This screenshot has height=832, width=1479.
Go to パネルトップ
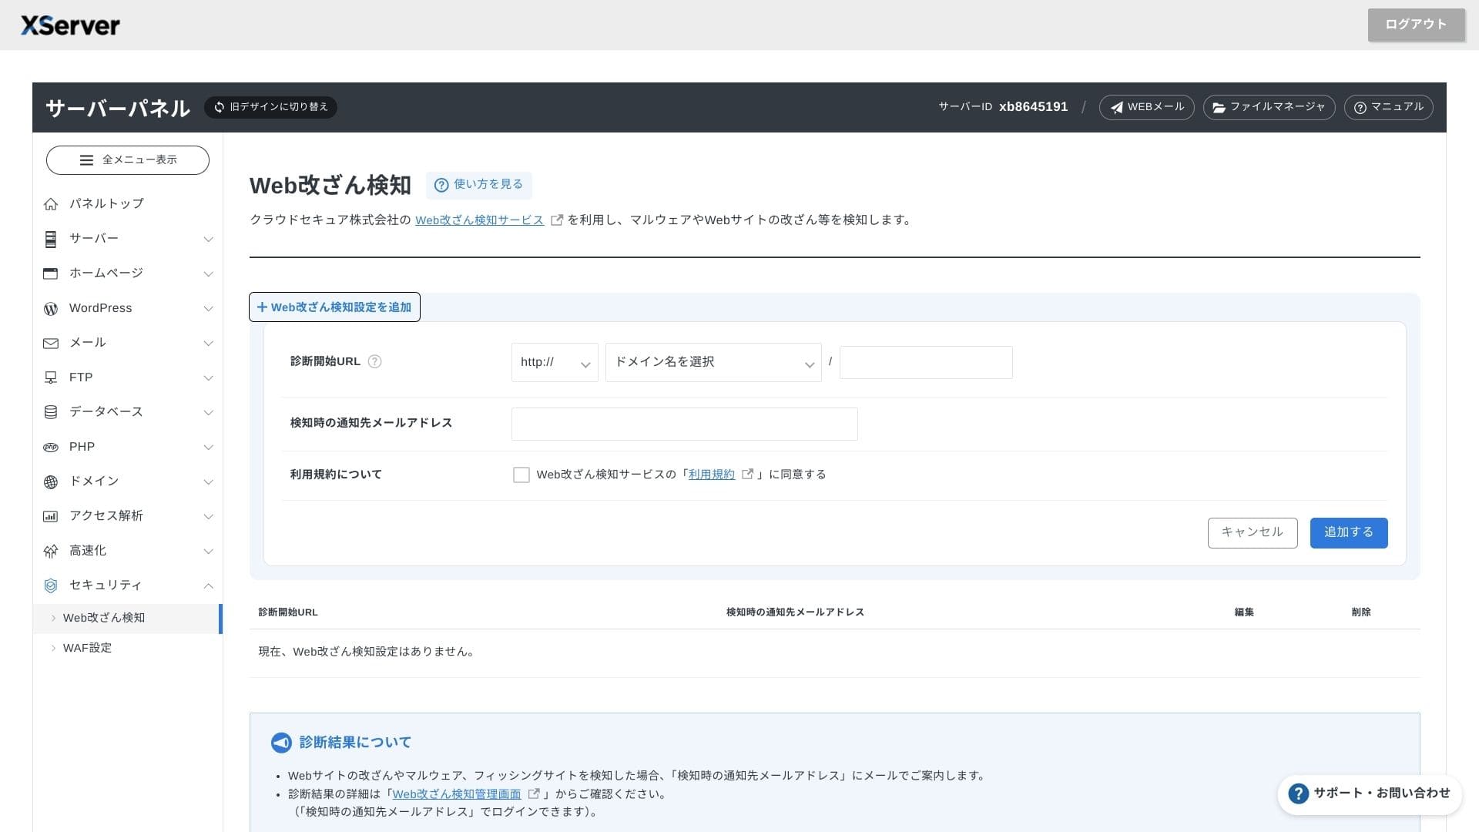[106, 203]
